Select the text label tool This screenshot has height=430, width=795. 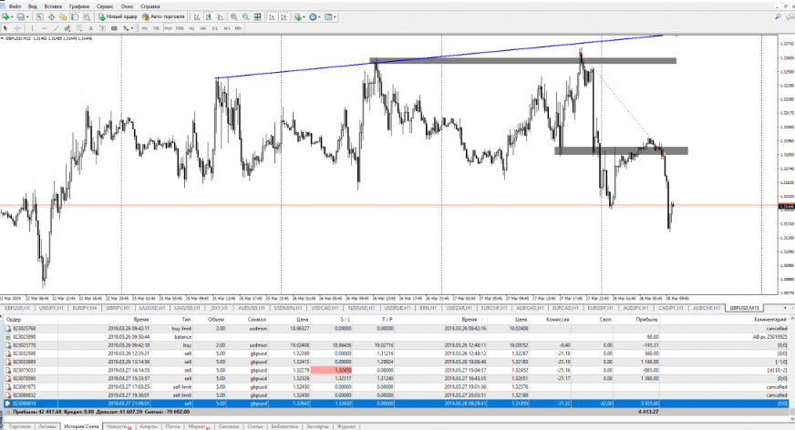(x=90, y=28)
